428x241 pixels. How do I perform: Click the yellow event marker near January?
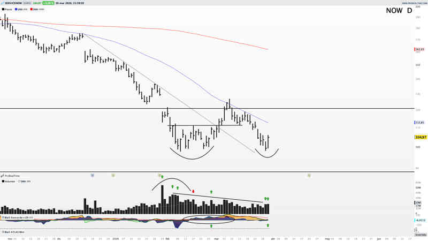pyautogui.click(x=113, y=175)
